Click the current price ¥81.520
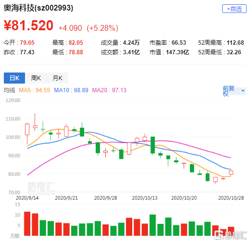Screen dimensions: 250x243 28,25
